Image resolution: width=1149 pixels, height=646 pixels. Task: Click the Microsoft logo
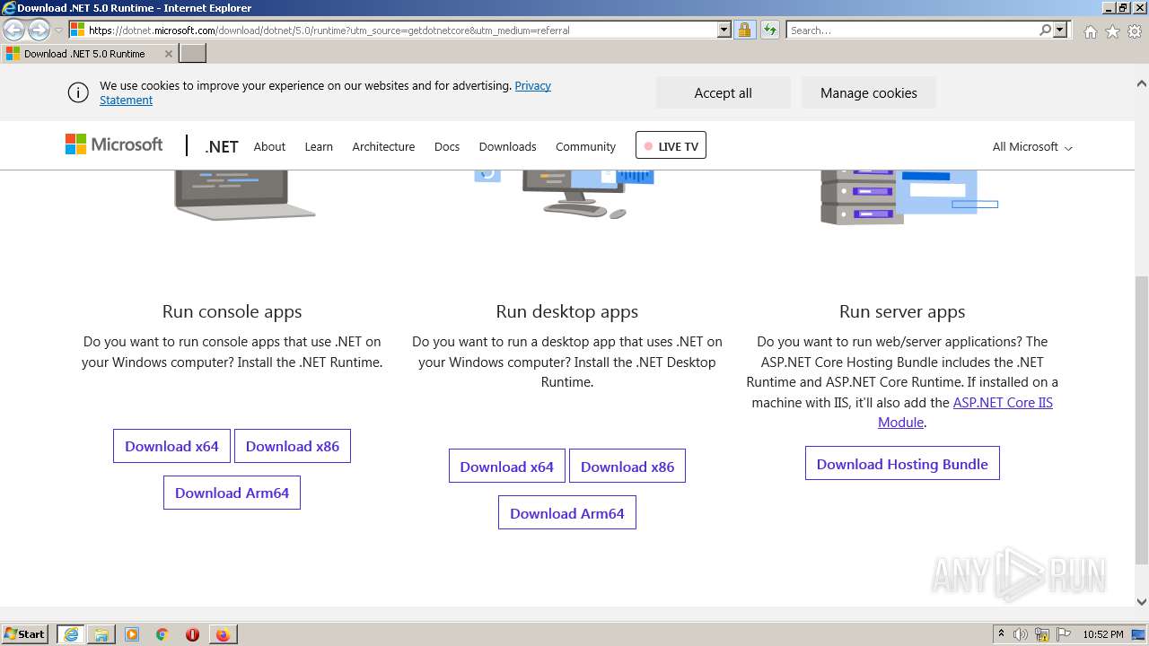point(114,144)
